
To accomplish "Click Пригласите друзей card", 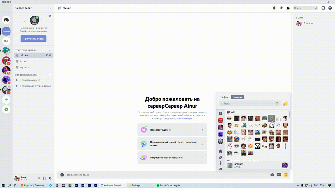I will (172, 130).
